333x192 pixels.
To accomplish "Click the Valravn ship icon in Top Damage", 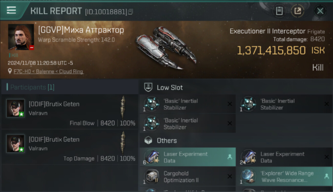I will (x=123, y=143).
